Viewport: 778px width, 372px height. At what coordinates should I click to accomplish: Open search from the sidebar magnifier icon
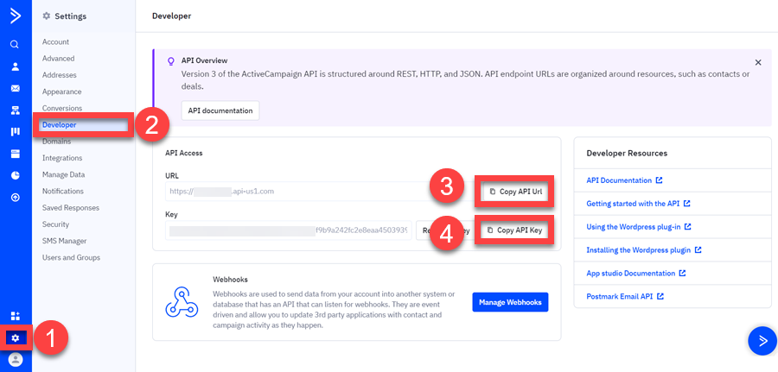(15, 45)
